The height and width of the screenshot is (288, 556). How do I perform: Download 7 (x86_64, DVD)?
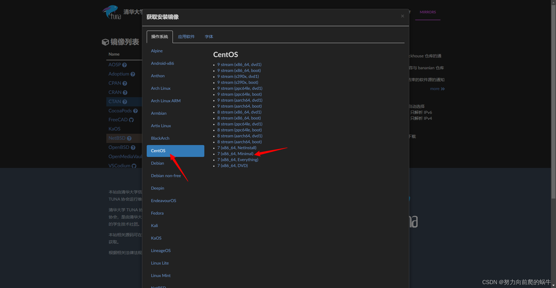(x=233, y=166)
